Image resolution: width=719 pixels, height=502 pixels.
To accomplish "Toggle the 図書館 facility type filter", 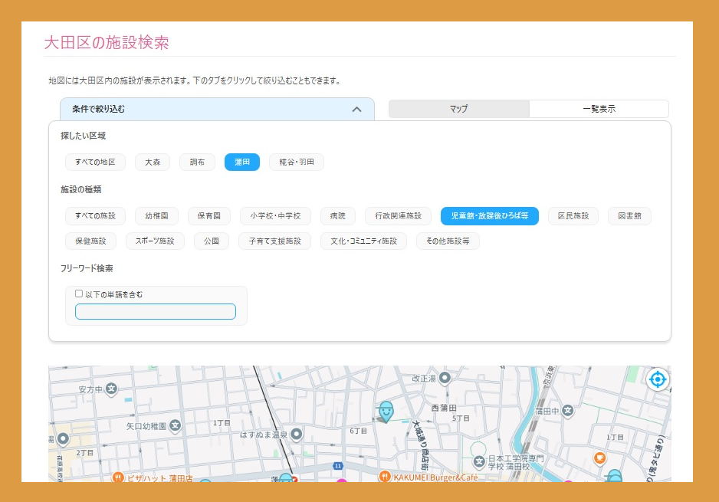I will click(629, 216).
